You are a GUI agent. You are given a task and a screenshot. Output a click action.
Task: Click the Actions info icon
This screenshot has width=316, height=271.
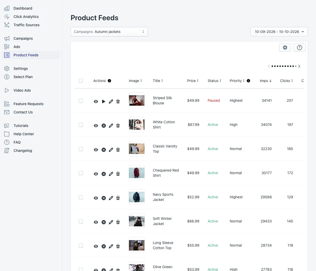[x=109, y=81]
